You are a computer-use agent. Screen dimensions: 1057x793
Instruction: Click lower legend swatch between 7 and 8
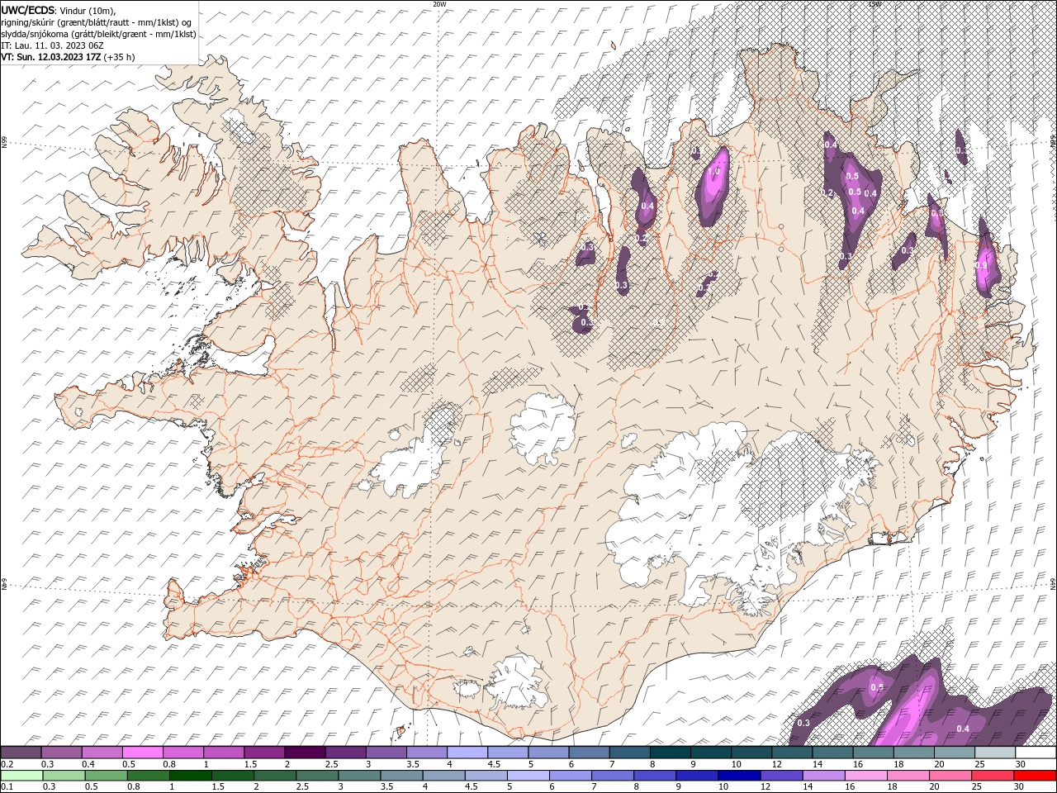(611, 776)
